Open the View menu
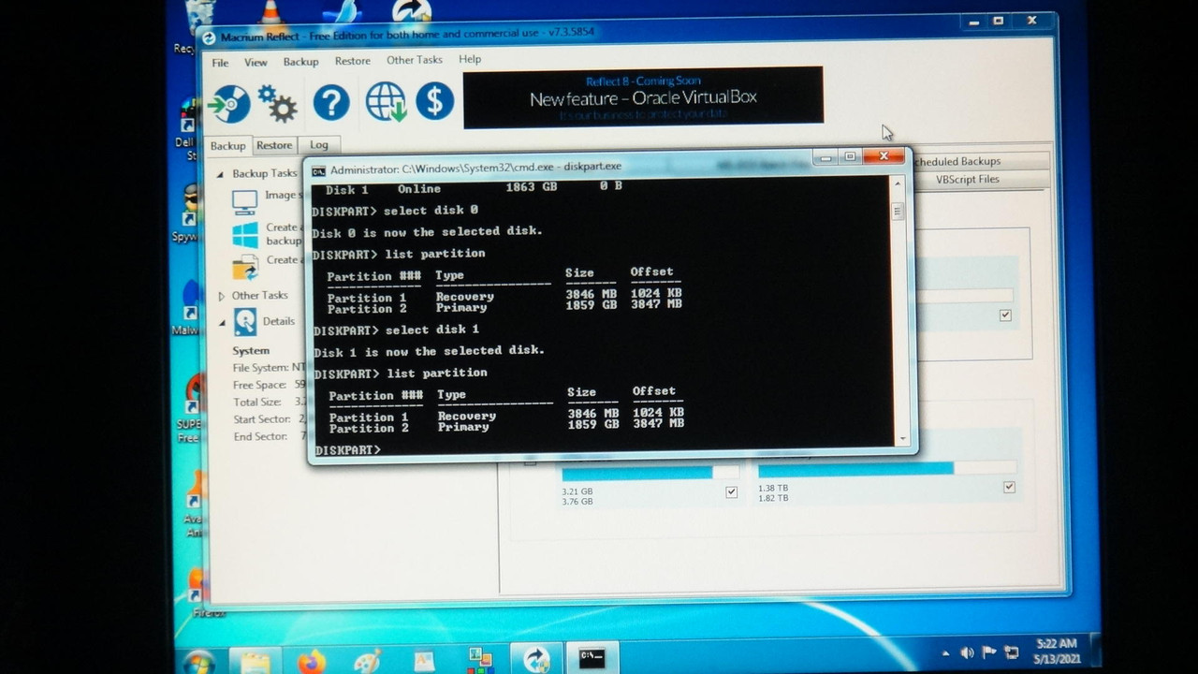This screenshot has height=674, width=1198. [x=256, y=62]
